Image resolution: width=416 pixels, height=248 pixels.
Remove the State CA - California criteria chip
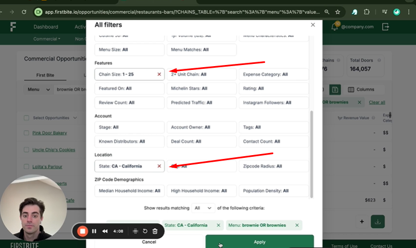[x=218, y=225]
